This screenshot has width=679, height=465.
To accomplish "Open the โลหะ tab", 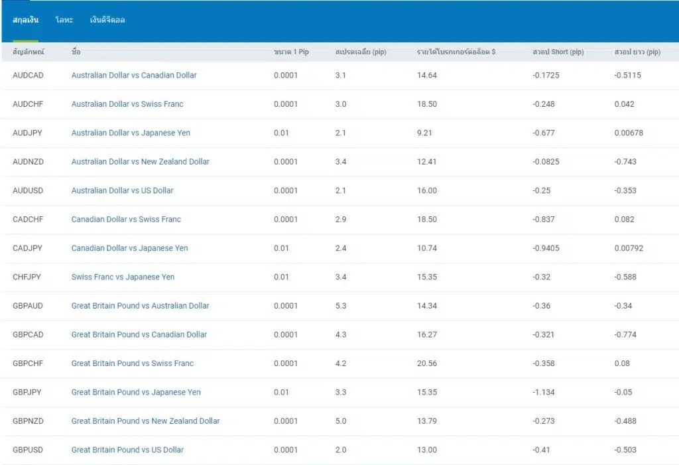I will (64, 20).
